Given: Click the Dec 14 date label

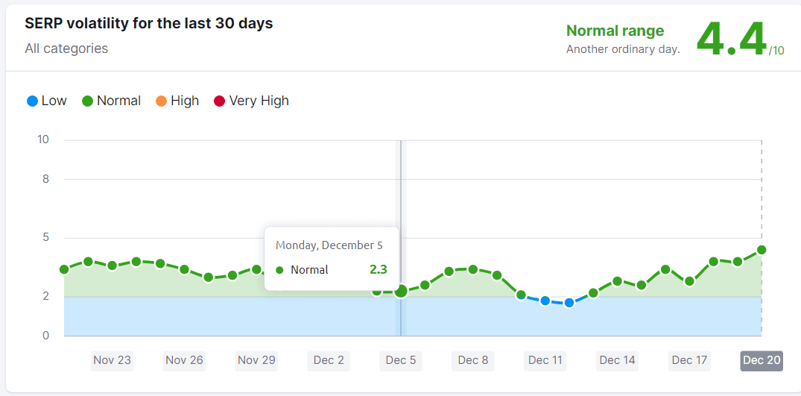Looking at the screenshot, I should pyautogui.click(x=618, y=360).
